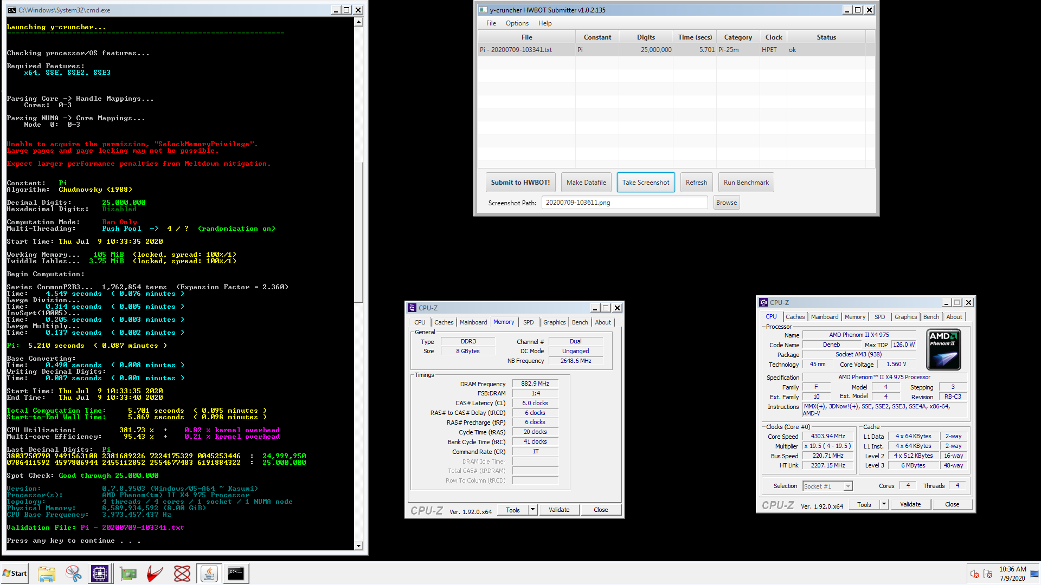The image size is (1041, 585).
Task: Click the title icon of the CPU-Z processor window
Action: tap(763, 302)
